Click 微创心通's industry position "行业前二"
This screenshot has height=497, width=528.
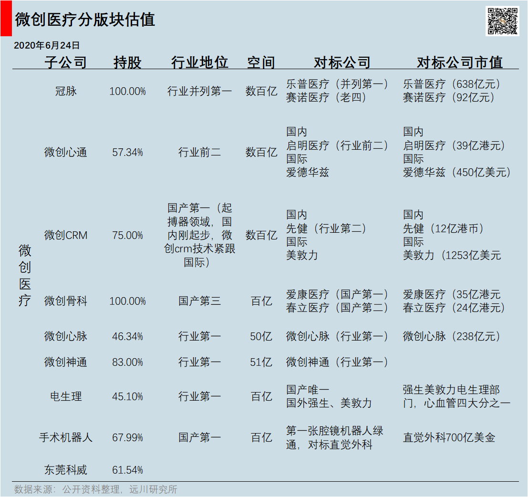[x=199, y=152]
